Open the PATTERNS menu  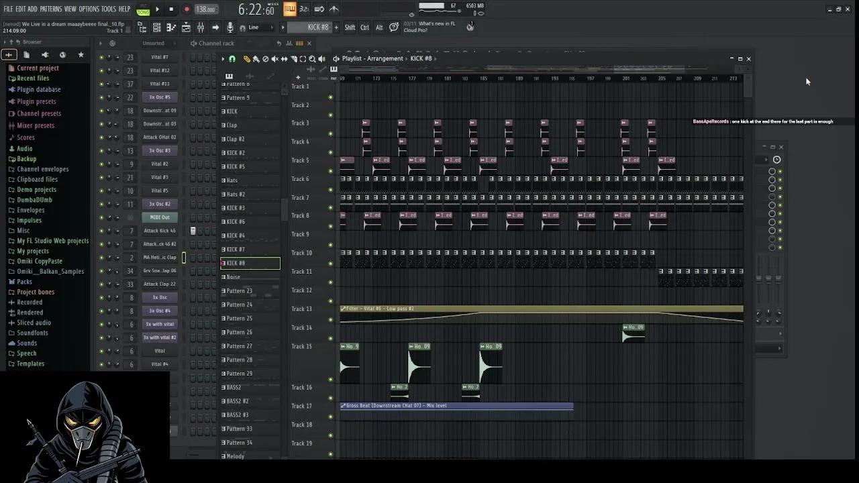[x=50, y=9]
